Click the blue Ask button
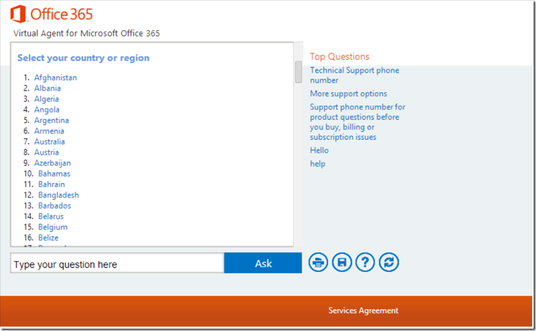 point(263,263)
